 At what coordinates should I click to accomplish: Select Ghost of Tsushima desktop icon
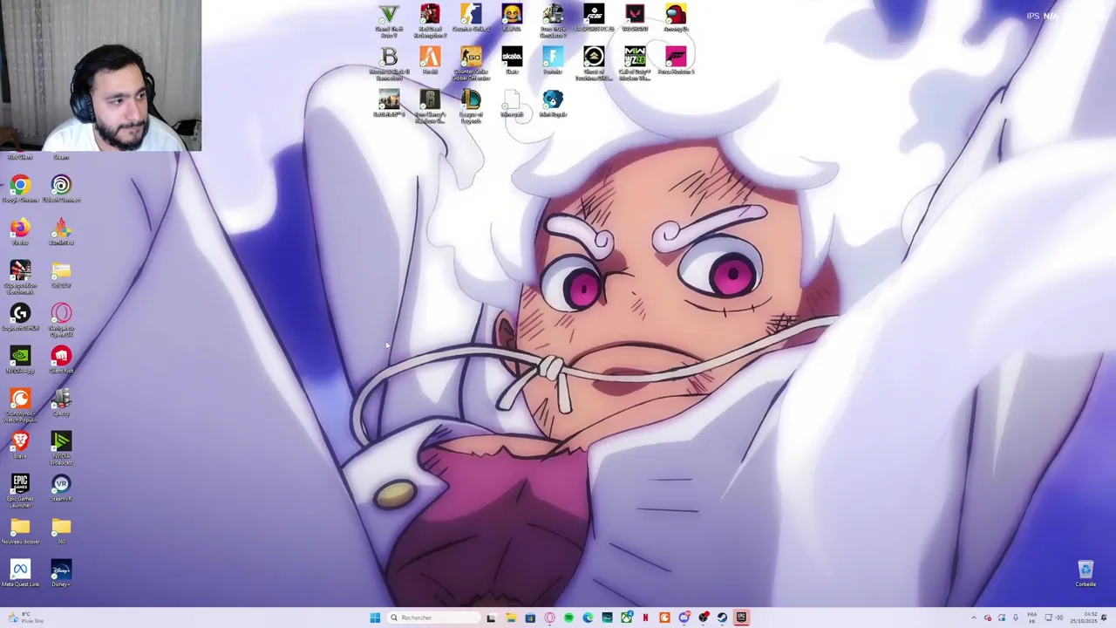(594, 63)
